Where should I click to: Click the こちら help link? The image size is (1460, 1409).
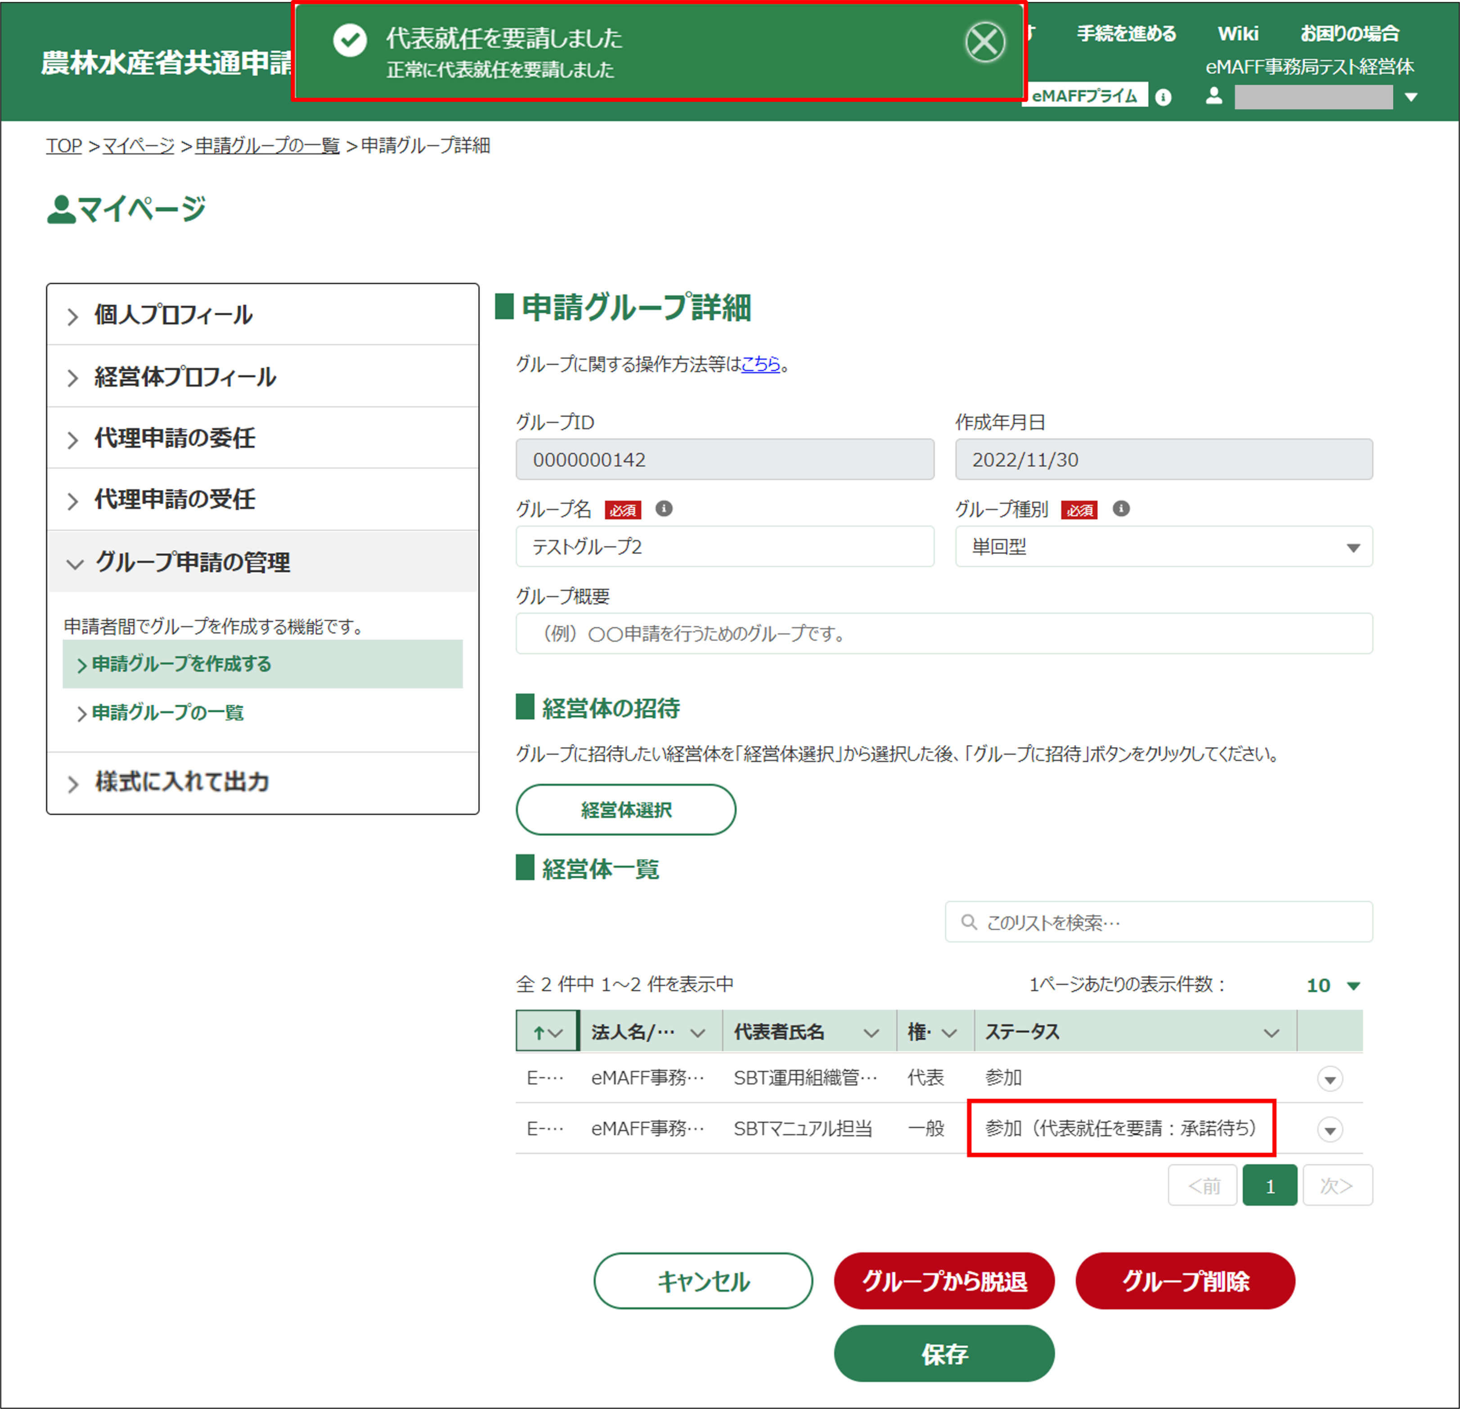pyautogui.click(x=760, y=364)
